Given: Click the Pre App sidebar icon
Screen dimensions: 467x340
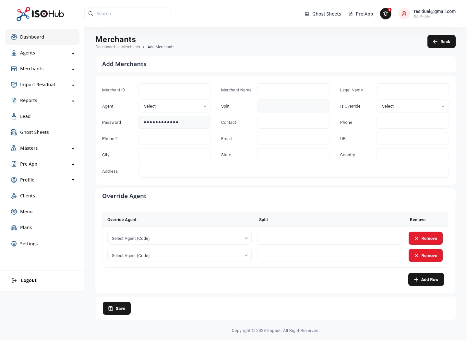Looking at the screenshot, I should (x=14, y=164).
